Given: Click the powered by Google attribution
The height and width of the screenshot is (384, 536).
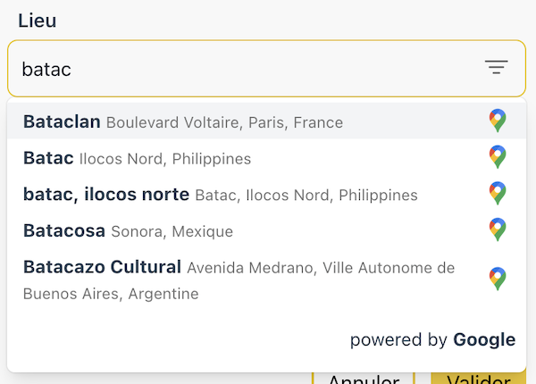Looking at the screenshot, I should (x=432, y=340).
